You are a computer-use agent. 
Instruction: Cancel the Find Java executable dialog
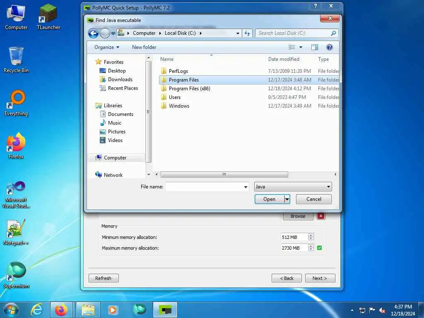[314, 199]
